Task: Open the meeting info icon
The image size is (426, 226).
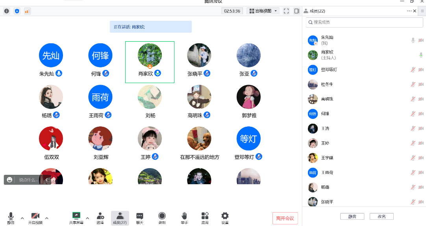Action: (x=6, y=11)
